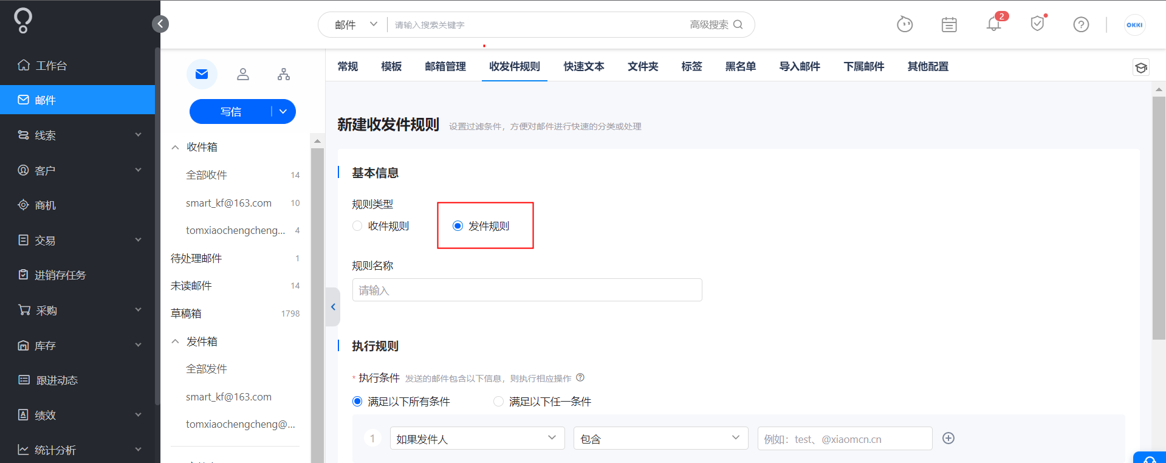Click the 写信 compose button
The width and height of the screenshot is (1166, 463).
click(x=230, y=111)
